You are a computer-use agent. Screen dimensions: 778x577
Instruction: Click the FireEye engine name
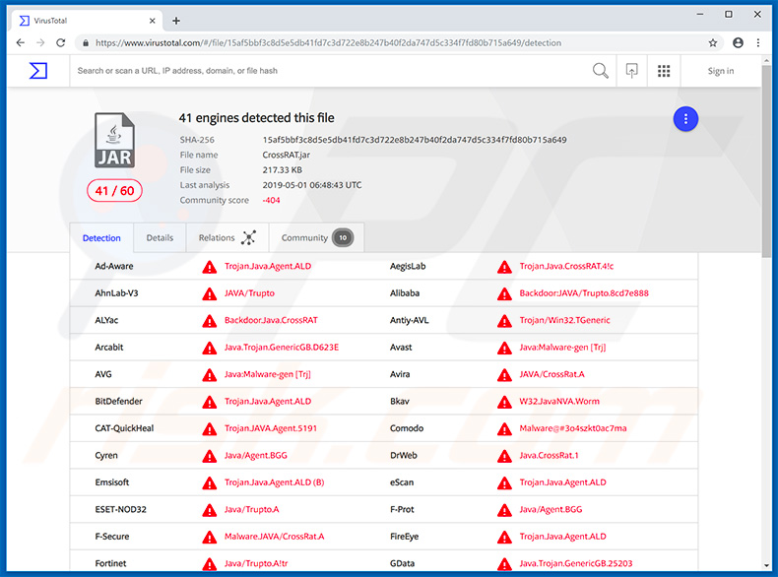(405, 537)
